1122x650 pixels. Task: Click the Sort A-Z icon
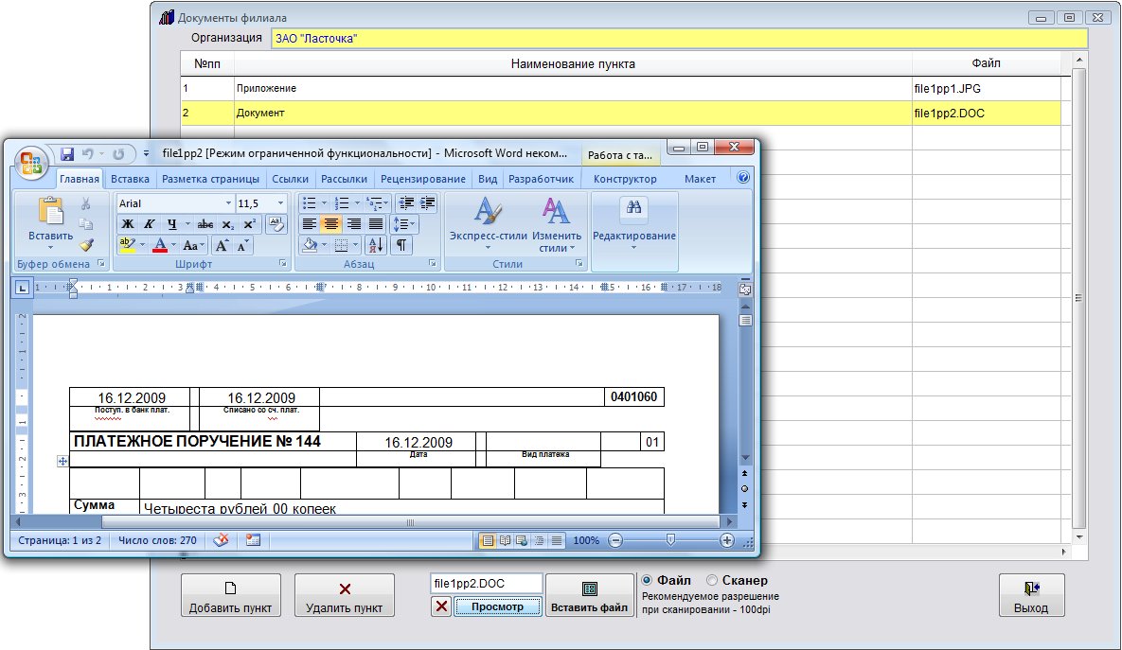(x=375, y=245)
